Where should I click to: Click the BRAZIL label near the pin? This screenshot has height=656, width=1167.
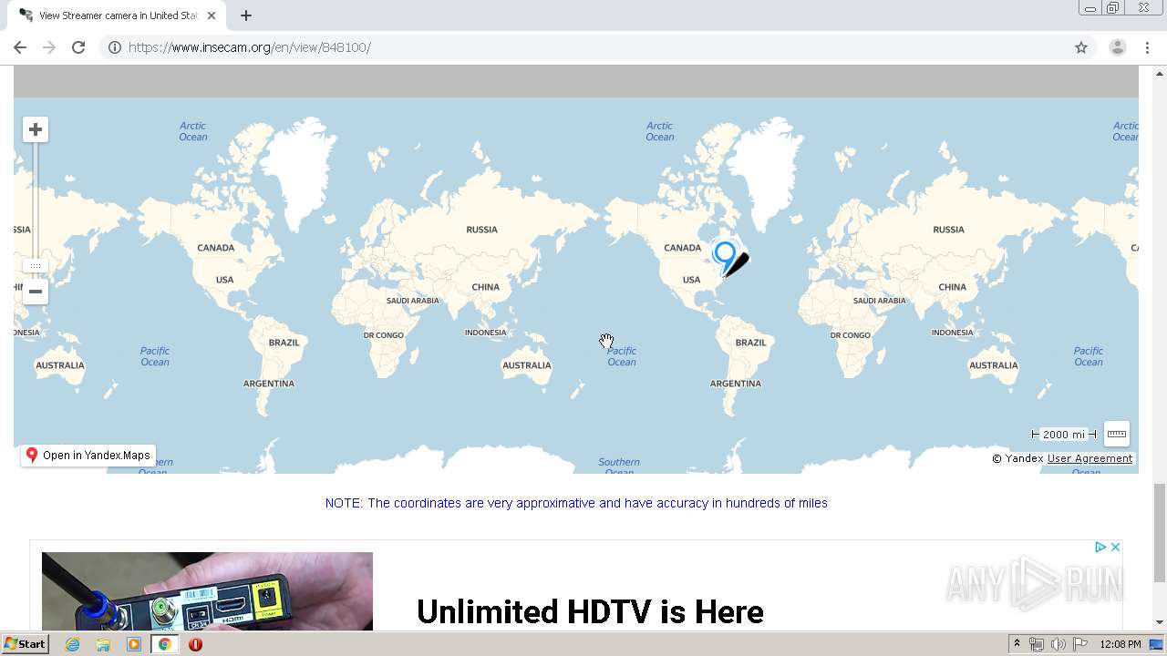coord(750,343)
